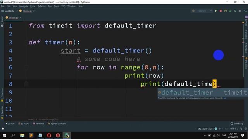Screen dimensions: 248x139
Task: Select default_timer autocomplete suggestion
Action: coord(203,93)
